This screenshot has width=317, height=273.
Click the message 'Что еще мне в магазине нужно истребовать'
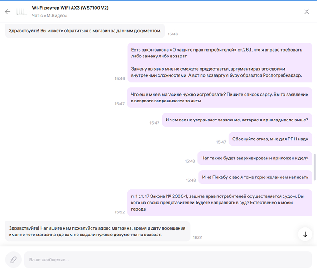(x=219, y=97)
